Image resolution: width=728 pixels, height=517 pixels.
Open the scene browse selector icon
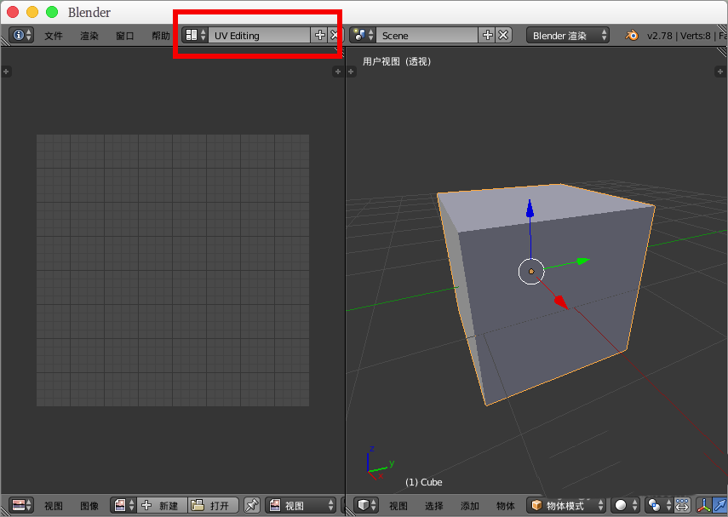(363, 35)
